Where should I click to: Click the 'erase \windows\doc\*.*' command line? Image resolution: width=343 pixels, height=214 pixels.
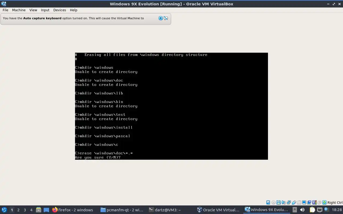[x=104, y=153]
